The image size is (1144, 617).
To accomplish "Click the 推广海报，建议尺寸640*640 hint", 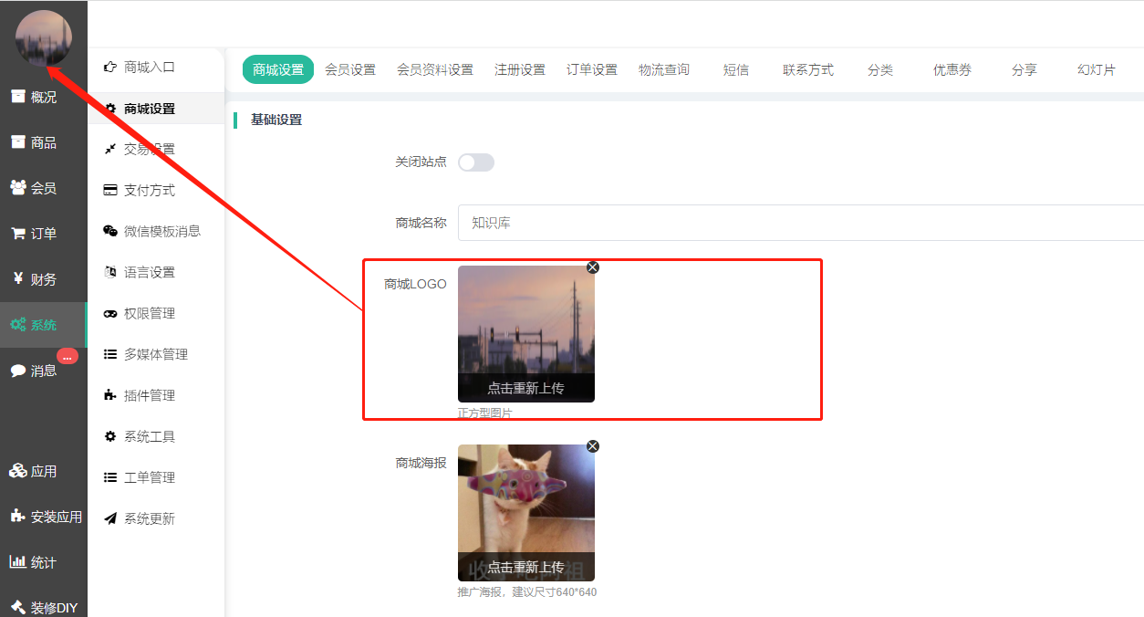I will click(527, 592).
